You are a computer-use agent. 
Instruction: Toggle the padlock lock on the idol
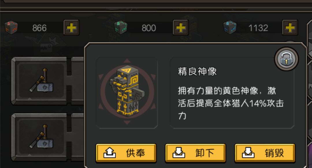[x=286, y=59]
